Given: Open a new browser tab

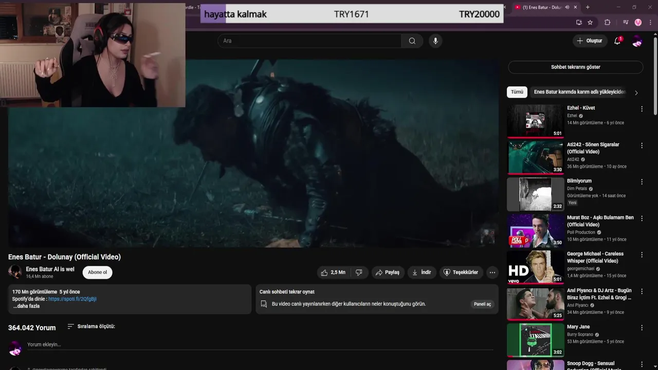Looking at the screenshot, I should click(x=588, y=7).
